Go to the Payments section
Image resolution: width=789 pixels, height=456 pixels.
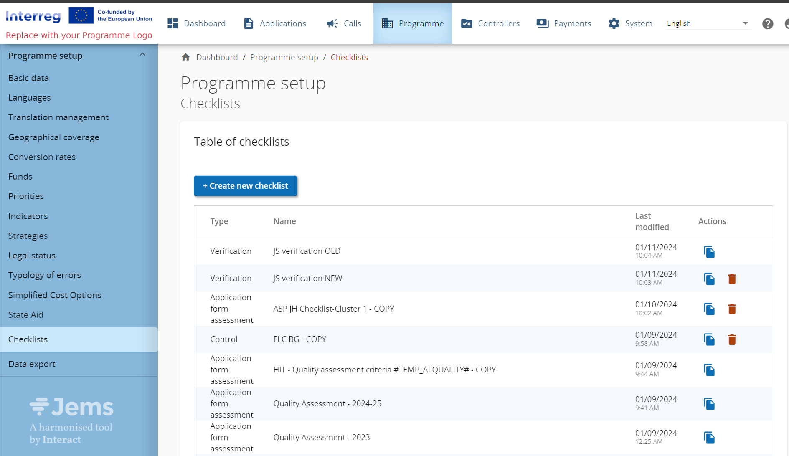(x=563, y=24)
